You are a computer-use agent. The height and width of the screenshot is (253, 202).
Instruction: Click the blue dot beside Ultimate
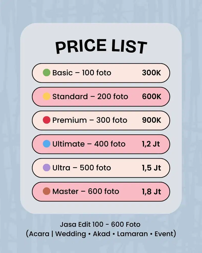[47, 144]
